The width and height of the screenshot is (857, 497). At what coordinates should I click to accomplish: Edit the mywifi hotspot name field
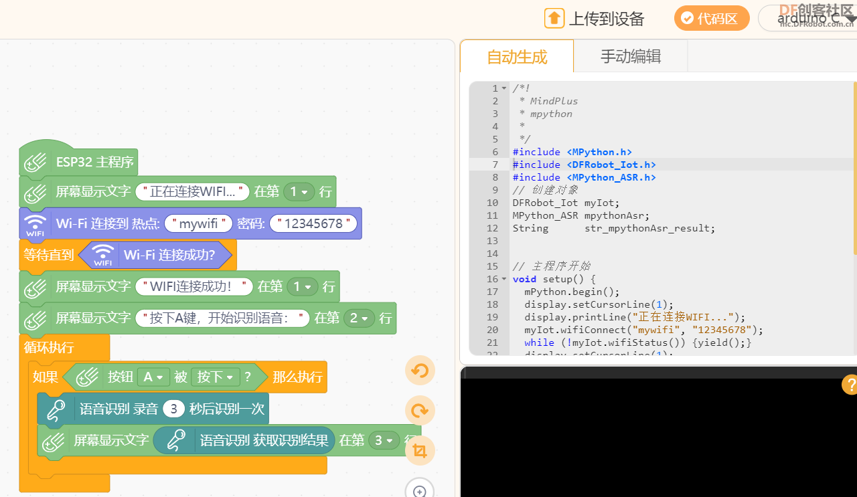pos(198,223)
